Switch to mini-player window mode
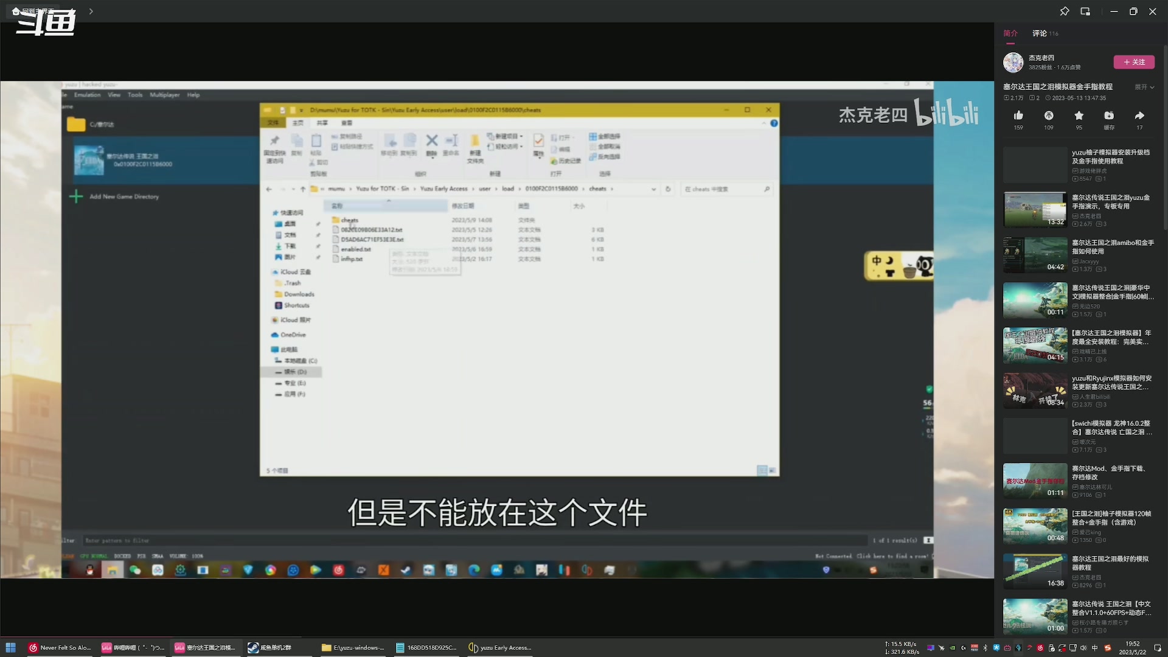This screenshot has height=657, width=1168. tap(1085, 11)
